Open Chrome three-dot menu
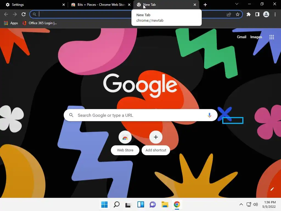 (275, 14)
